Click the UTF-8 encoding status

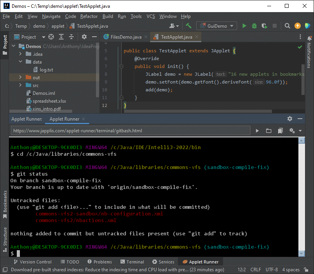click(271, 270)
